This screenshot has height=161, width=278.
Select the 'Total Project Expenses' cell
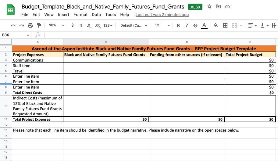(37, 119)
